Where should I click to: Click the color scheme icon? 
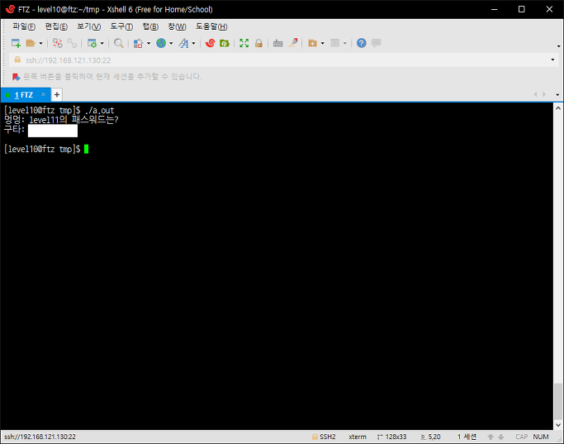tap(138, 43)
